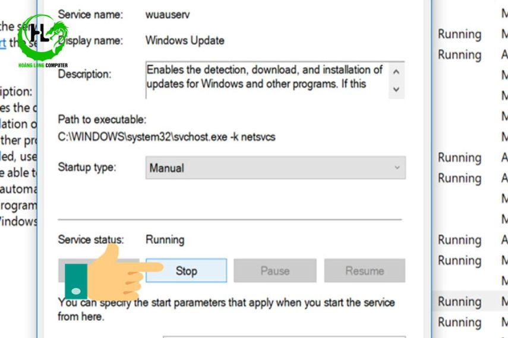The image size is (508, 338).
Task: Select the service name wuauserv
Action: (x=168, y=15)
